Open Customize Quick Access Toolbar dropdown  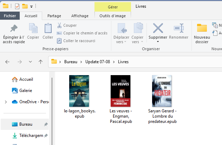click(31, 6)
